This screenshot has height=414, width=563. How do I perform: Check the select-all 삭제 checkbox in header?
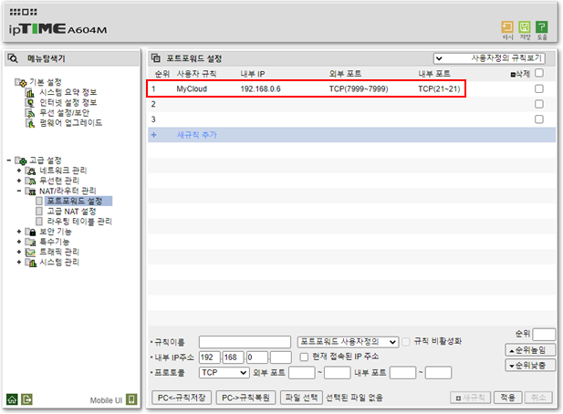[538, 73]
